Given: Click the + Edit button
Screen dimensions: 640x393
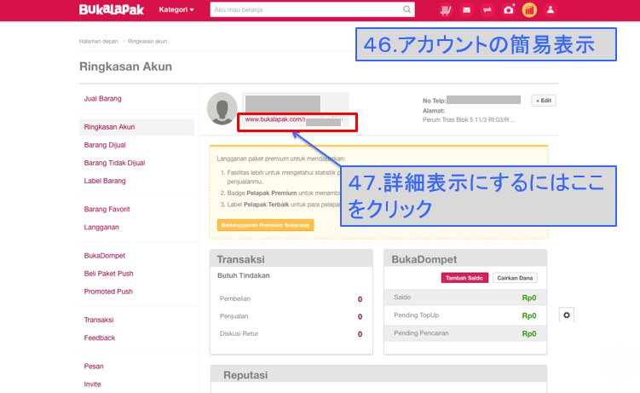Looking at the screenshot, I should [544, 101].
